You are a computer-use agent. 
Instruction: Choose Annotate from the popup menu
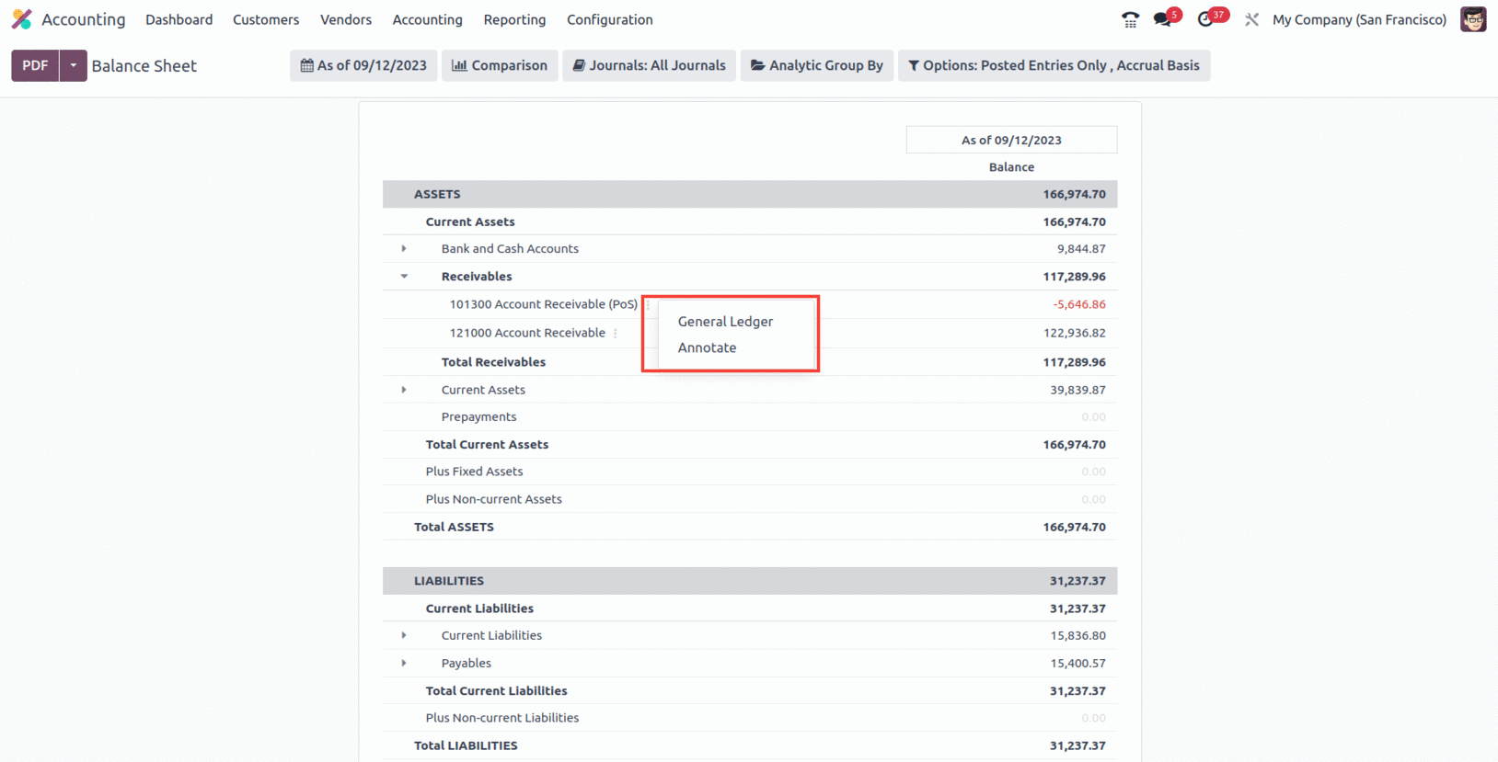pyautogui.click(x=707, y=347)
